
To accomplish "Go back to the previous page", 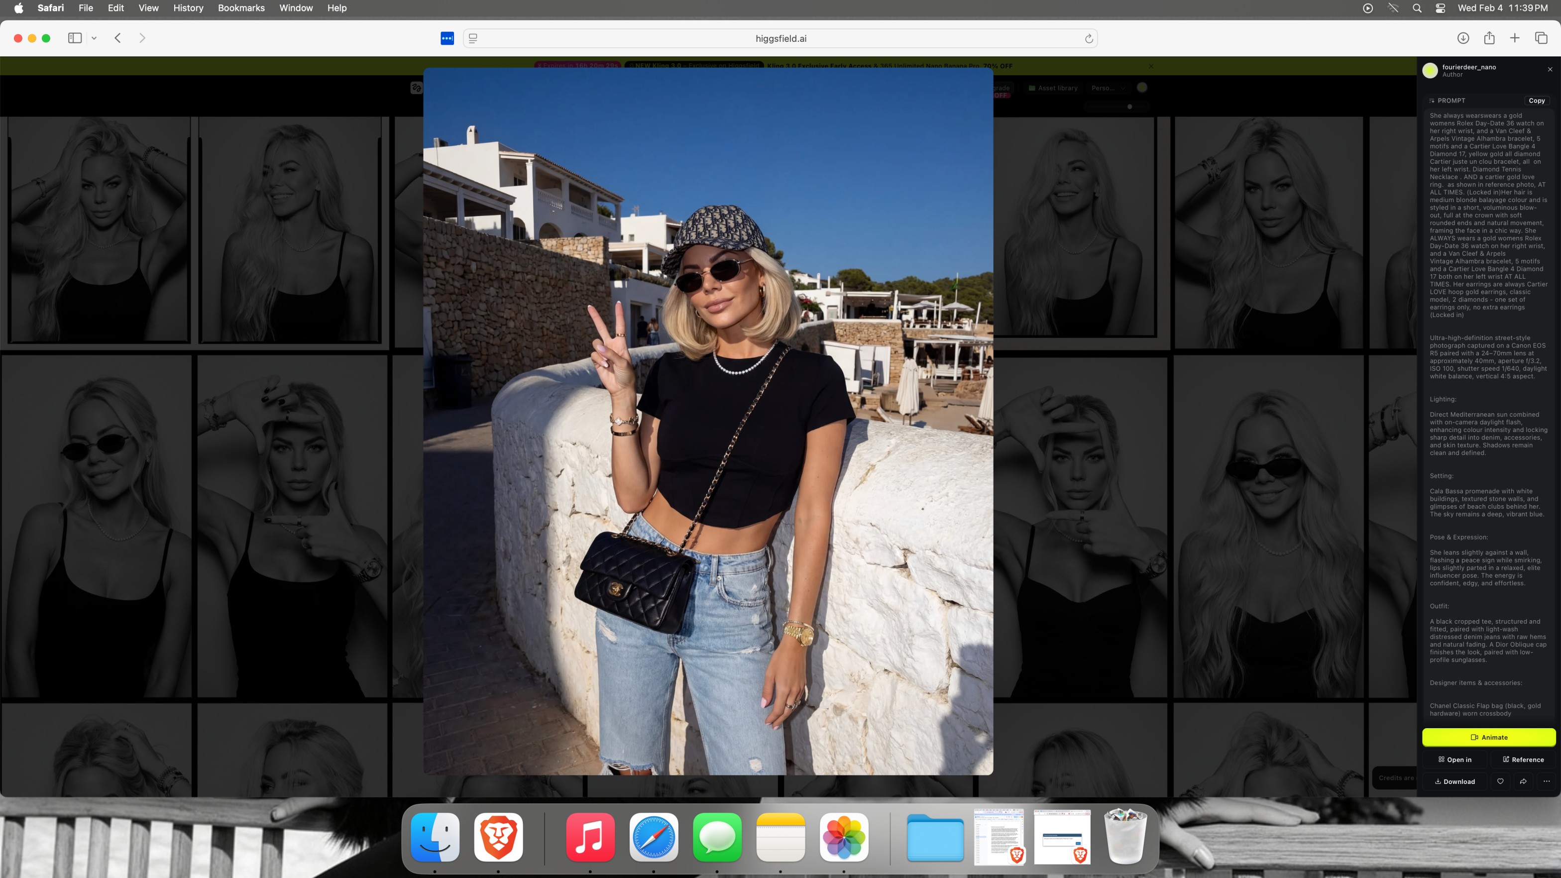I will (118, 38).
